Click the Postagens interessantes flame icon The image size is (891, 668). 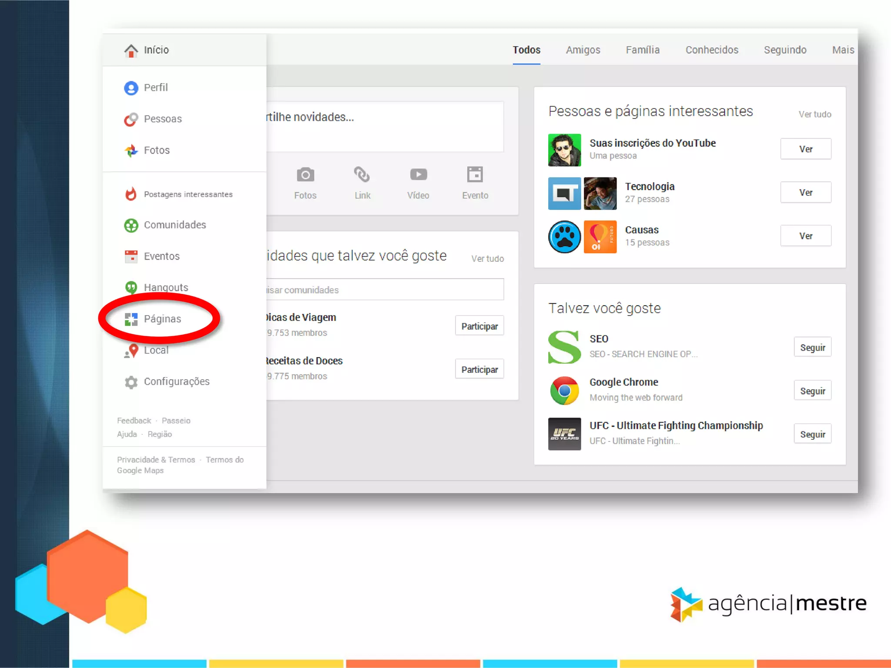[x=131, y=194]
